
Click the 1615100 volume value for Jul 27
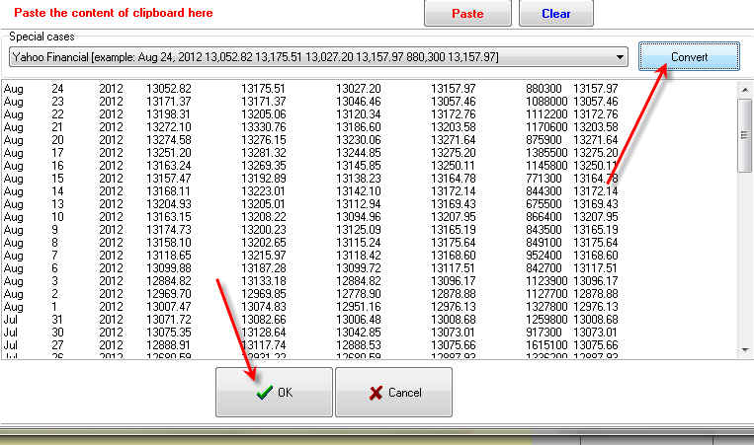(x=545, y=345)
